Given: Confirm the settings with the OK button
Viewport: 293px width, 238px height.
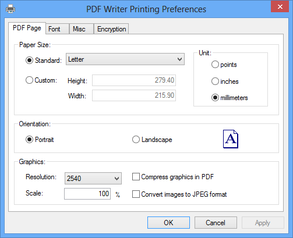Looking at the screenshot, I should coord(168,223).
